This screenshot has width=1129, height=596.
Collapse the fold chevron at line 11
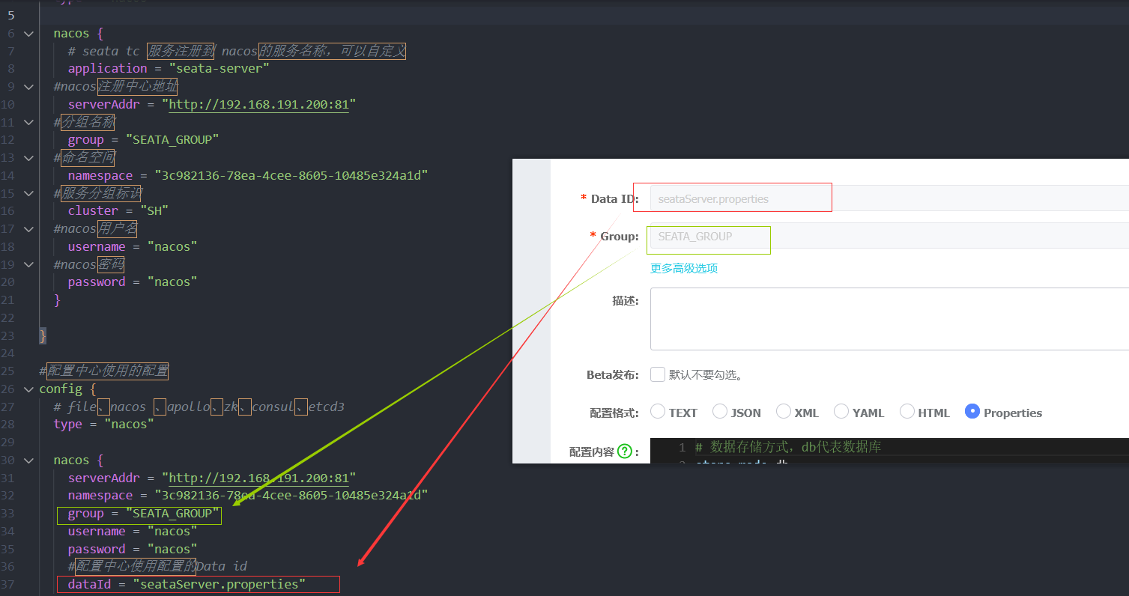(28, 123)
